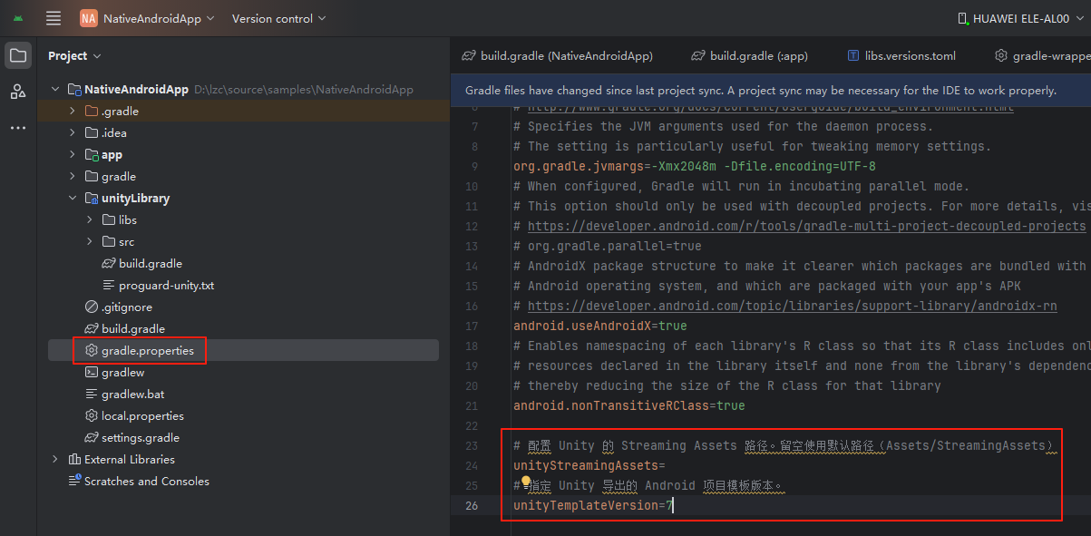Select the .gitignore file

coord(126,307)
